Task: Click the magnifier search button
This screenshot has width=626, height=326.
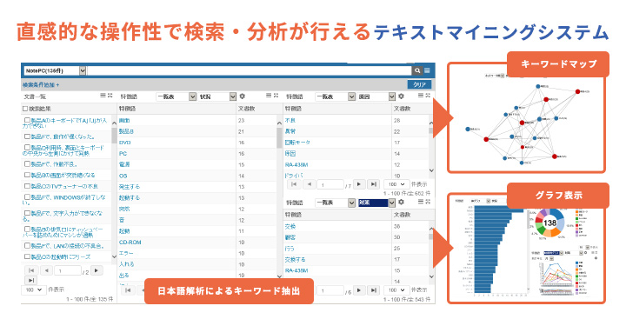Action: tap(417, 70)
